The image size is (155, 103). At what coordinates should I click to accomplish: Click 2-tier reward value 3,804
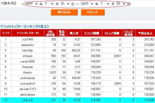tap(117, 84)
